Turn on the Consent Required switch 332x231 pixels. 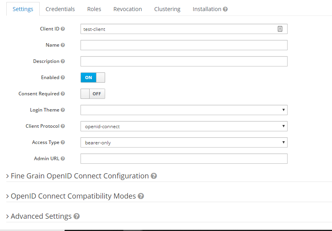coord(93,94)
